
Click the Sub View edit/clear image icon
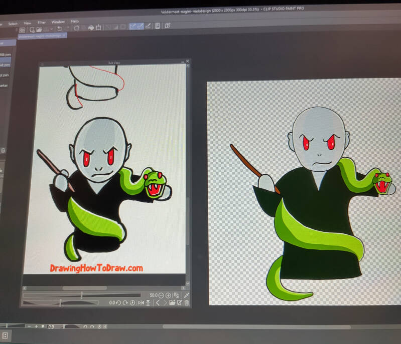point(180,303)
